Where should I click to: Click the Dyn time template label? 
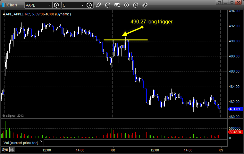(x=5, y=150)
